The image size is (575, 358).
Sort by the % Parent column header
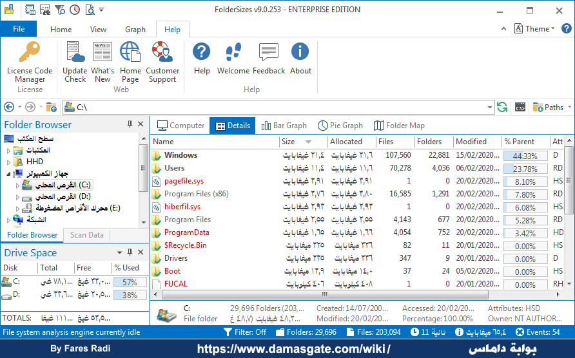coord(525,142)
